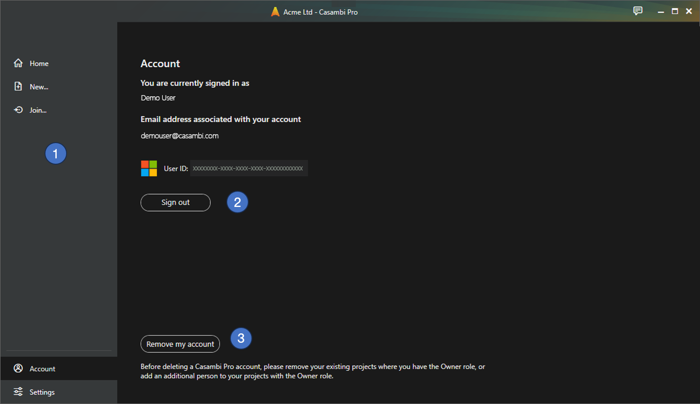Click inside the masked User ID field
The width and height of the screenshot is (700, 404).
pos(249,168)
